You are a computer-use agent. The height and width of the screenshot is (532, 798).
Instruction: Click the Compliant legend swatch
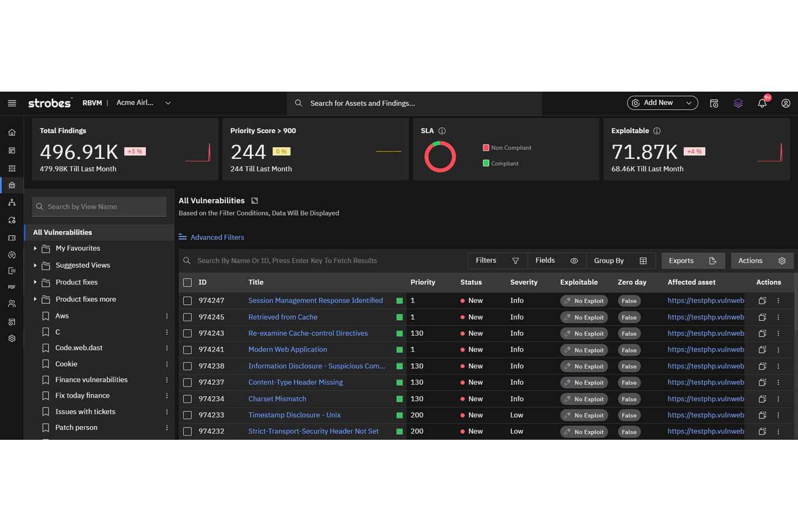[x=486, y=163]
